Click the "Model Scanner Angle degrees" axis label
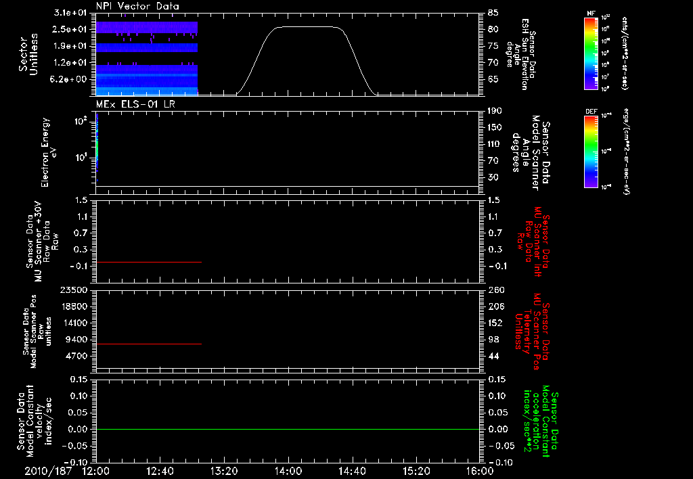The width and height of the screenshot is (693, 479). (x=531, y=153)
